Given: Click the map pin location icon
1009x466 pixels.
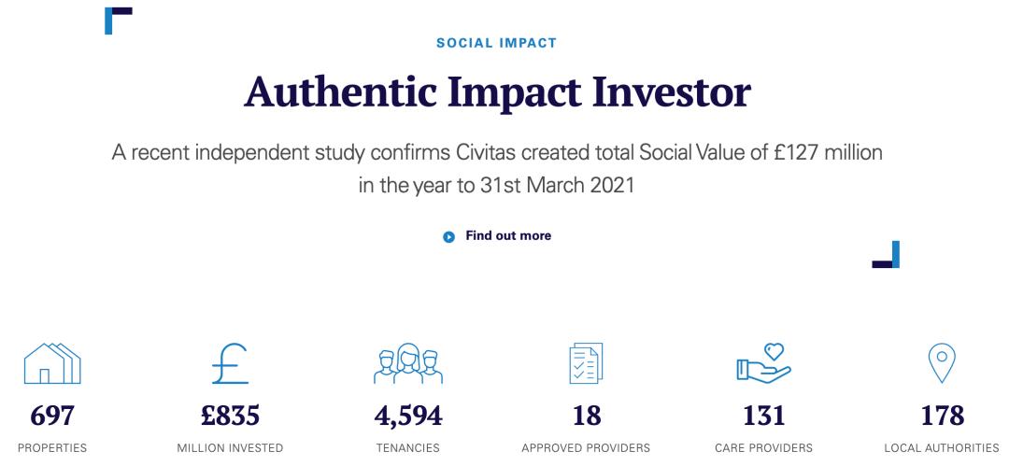Looking at the screenshot, I should click(x=942, y=363).
